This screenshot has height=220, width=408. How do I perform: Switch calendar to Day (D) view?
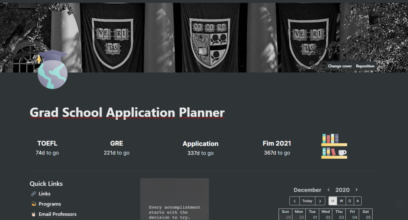coord(350,201)
